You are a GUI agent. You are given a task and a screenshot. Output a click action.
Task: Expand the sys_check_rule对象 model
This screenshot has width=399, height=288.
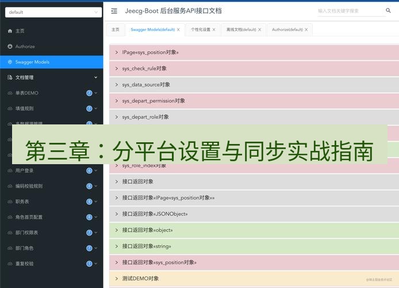254,69
